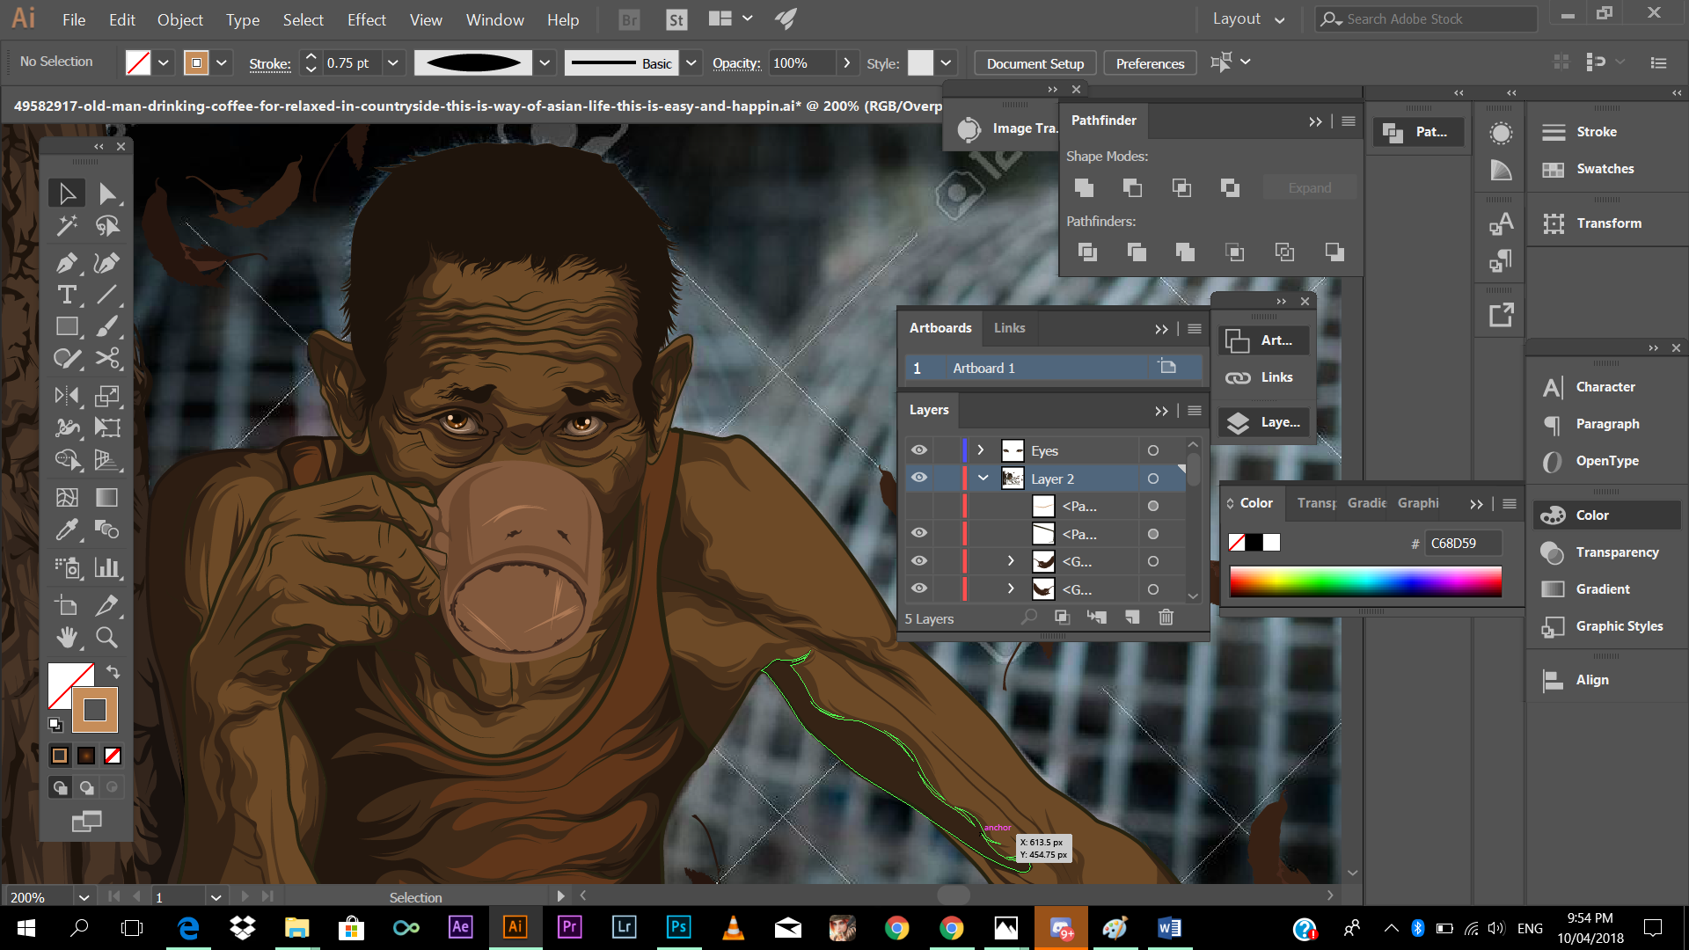The height and width of the screenshot is (950, 1689).
Task: Select the Artboard tool
Action: [x=67, y=605]
